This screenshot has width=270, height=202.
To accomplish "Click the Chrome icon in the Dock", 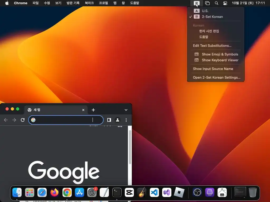I will point(67,192).
